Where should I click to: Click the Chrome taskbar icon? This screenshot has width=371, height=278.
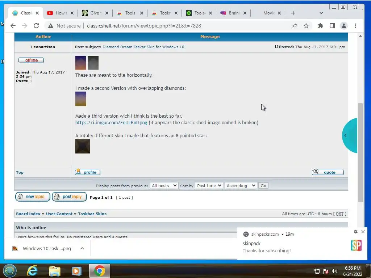pyautogui.click(x=99, y=271)
